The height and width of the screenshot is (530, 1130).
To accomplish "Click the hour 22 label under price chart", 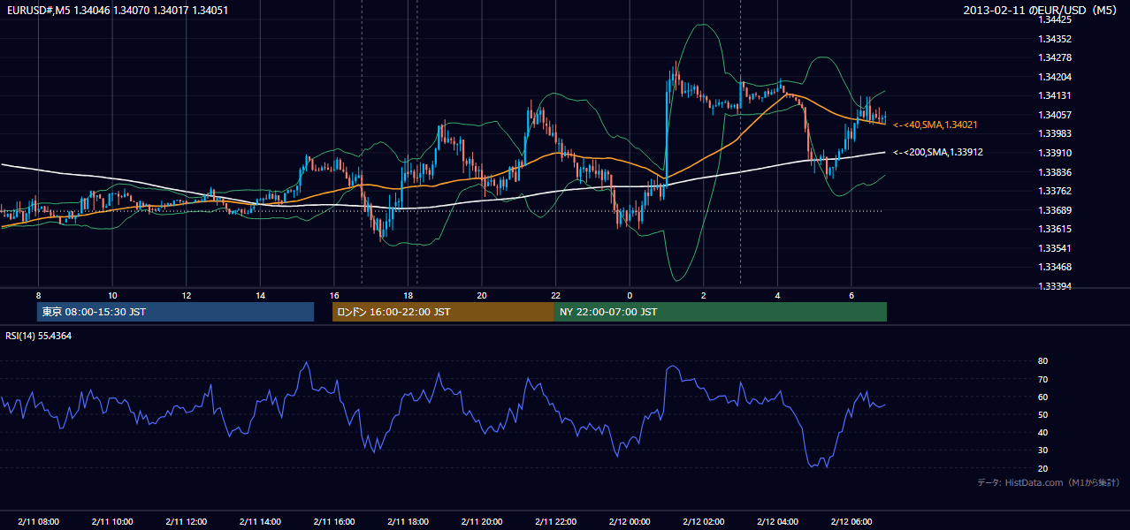I will [x=555, y=295].
